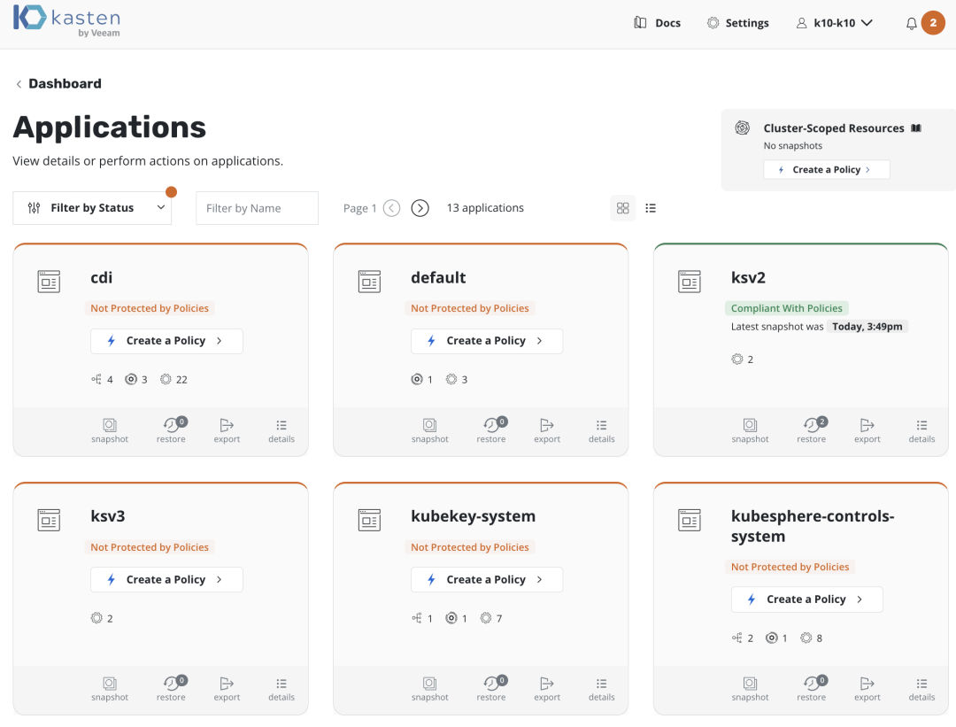Go to the previous applications page

coord(391,208)
